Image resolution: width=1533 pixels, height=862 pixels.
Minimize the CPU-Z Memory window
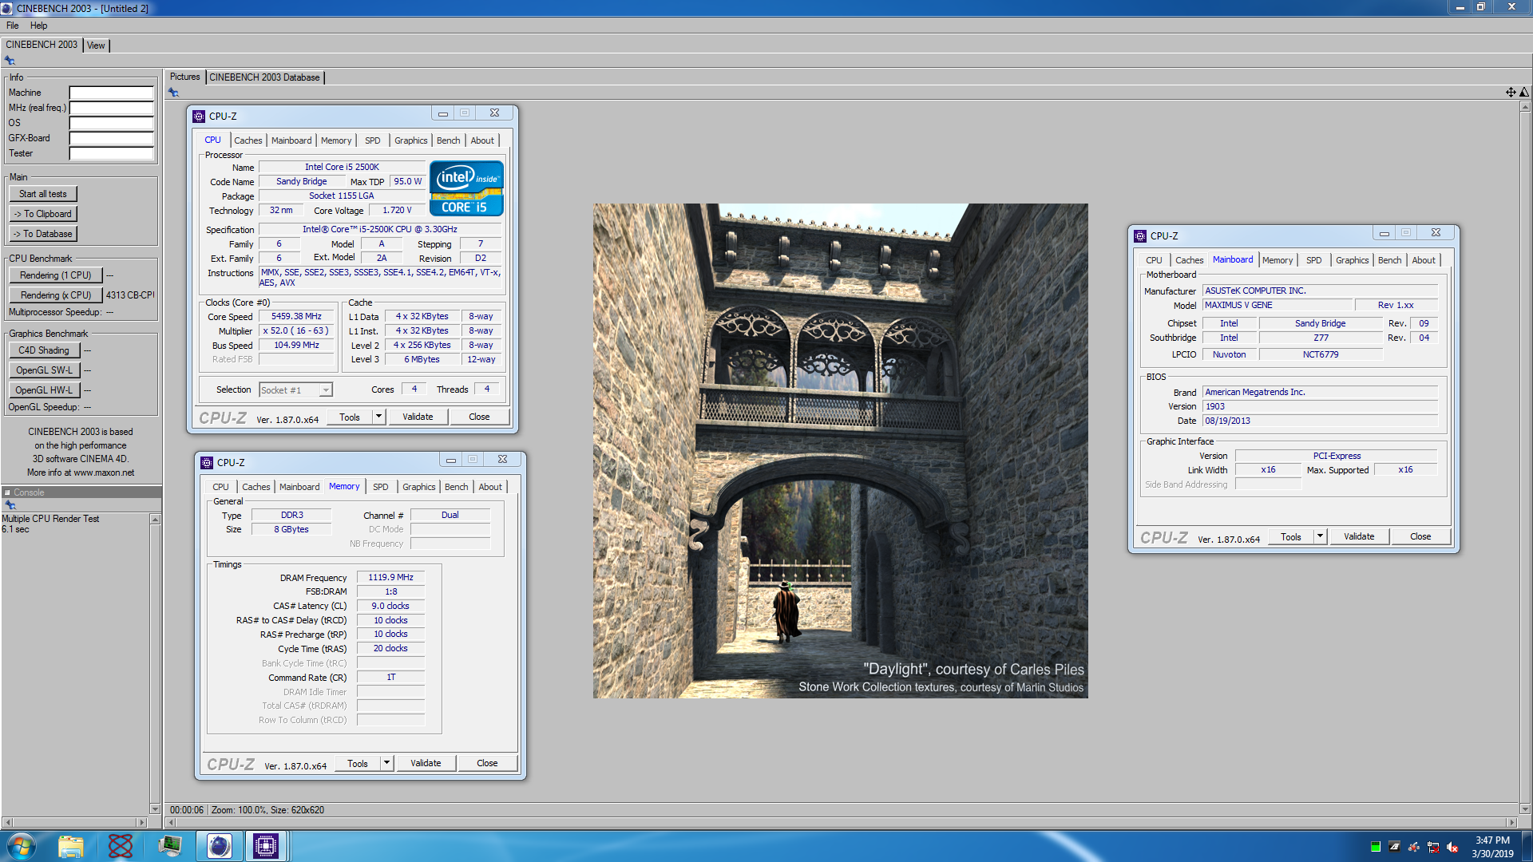[x=451, y=460]
